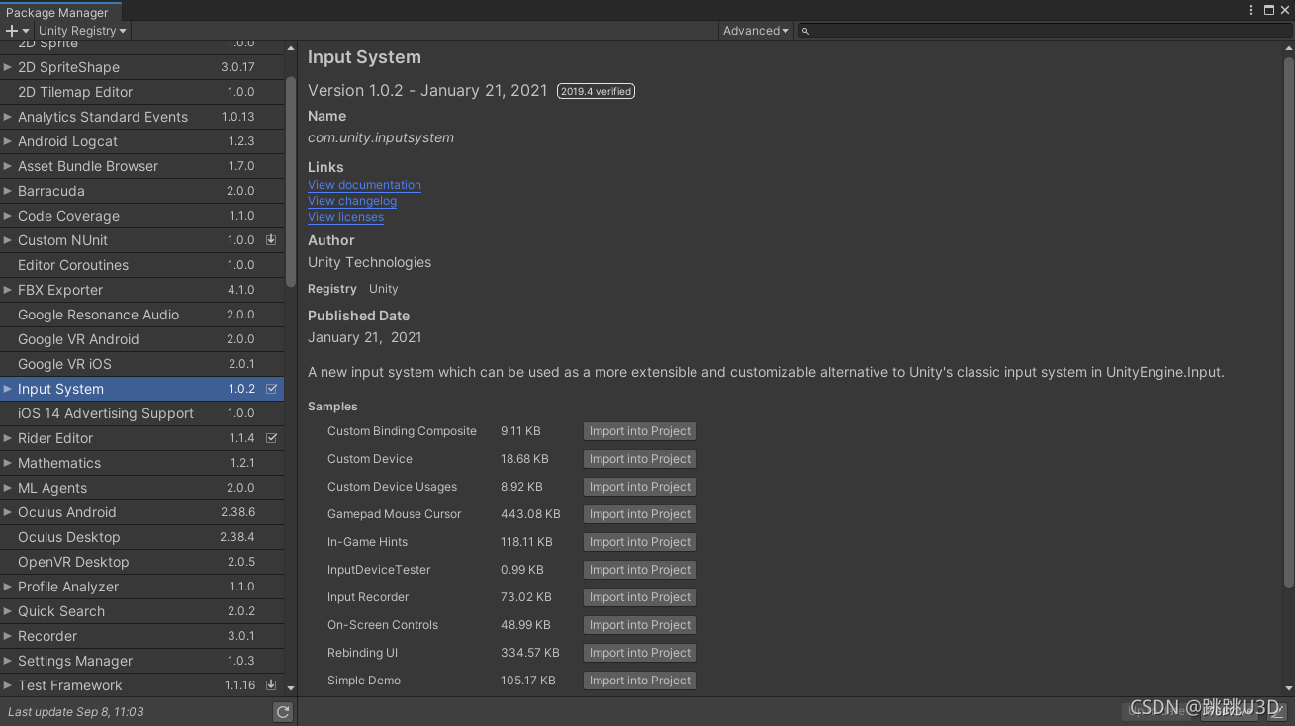Expand the Recorder package versions

point(8,636)
